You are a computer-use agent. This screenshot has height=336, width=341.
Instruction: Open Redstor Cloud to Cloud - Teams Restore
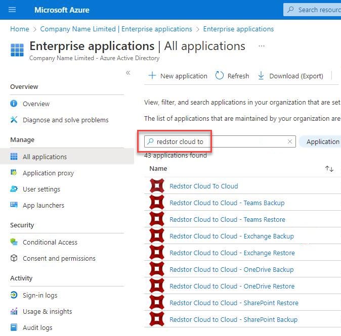227,220
